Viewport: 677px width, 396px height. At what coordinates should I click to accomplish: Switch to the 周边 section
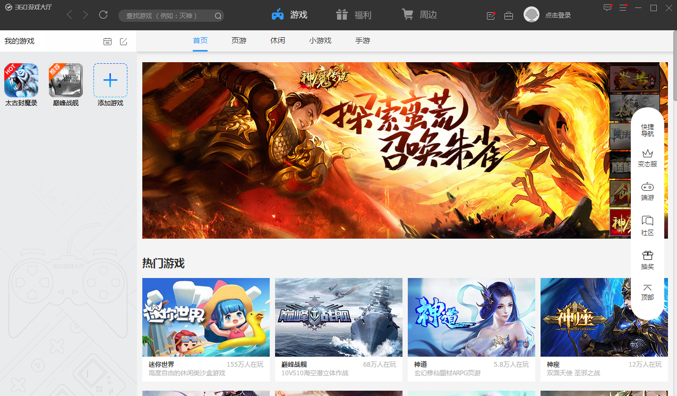coord(419,15)
